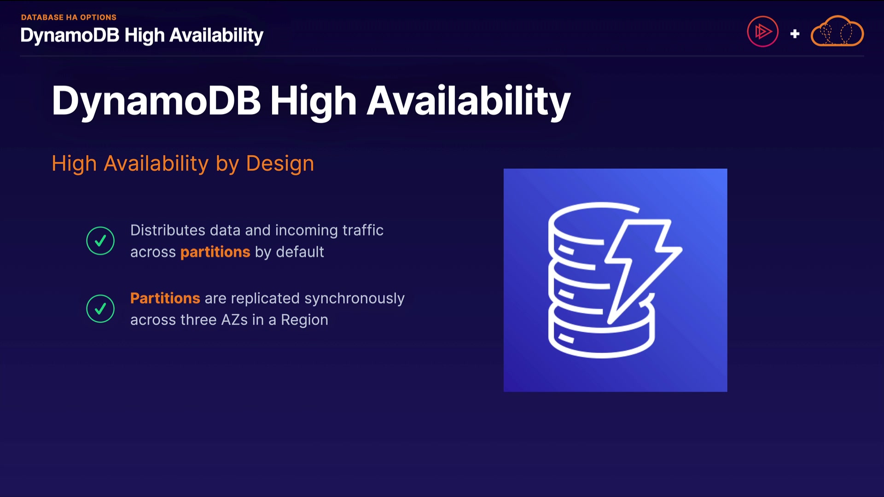Screen dimensions: 884x497
Task: Click the orange 'Partitions' word in second bullet
Action: coord(165,298)
